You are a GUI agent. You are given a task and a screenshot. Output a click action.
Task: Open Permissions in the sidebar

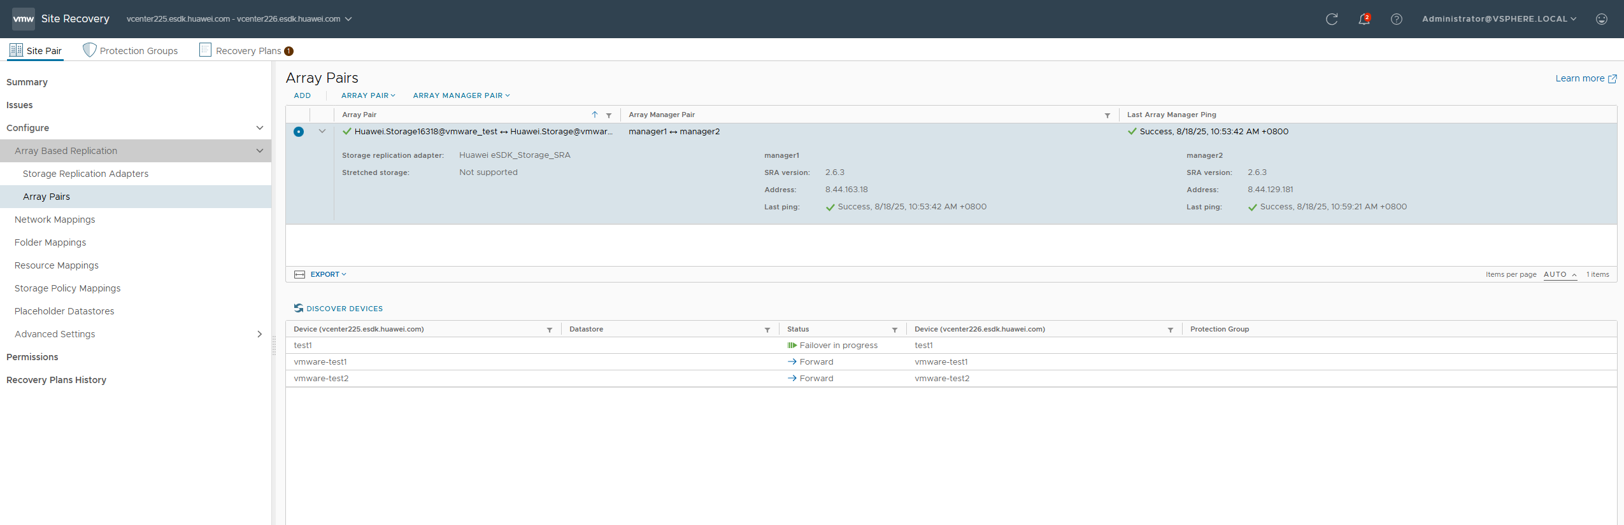[32, 357]
